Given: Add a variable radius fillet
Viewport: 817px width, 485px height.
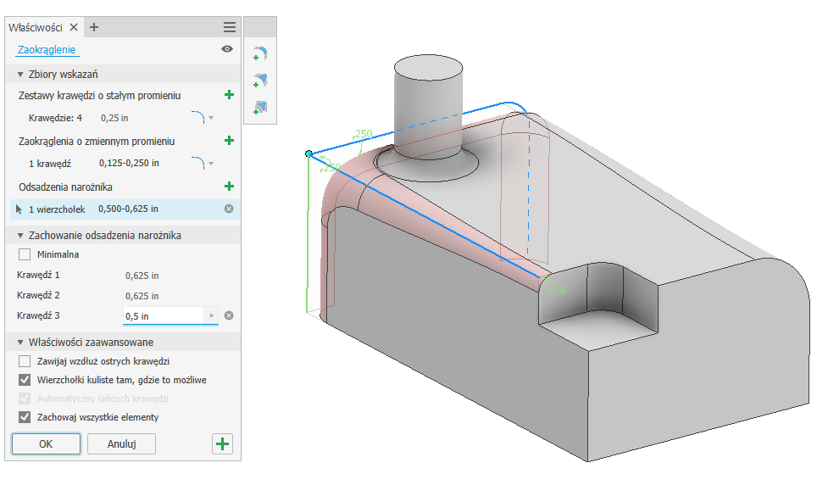Looking at the screenshot, I should (229, 141).
